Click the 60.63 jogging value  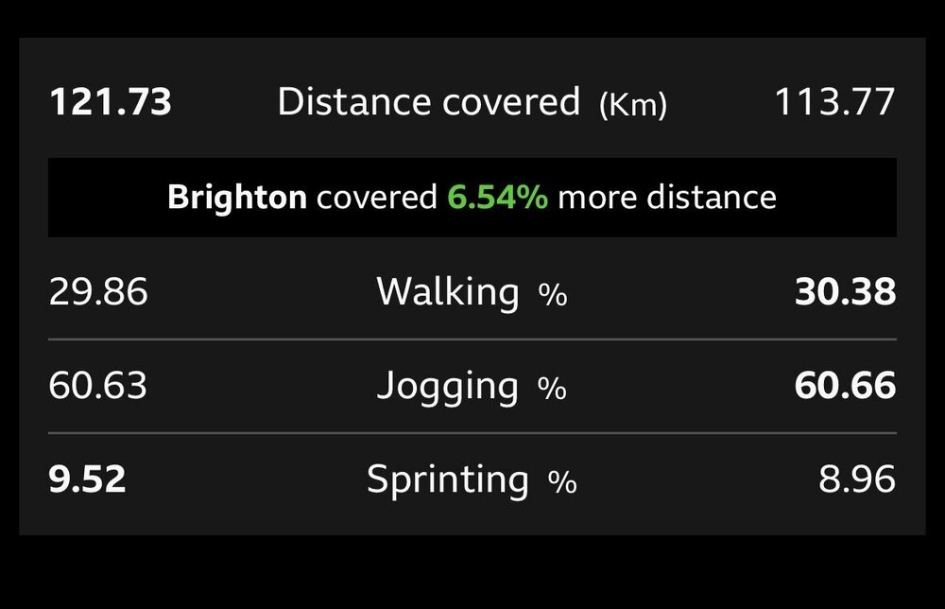[x=97, y=386]
